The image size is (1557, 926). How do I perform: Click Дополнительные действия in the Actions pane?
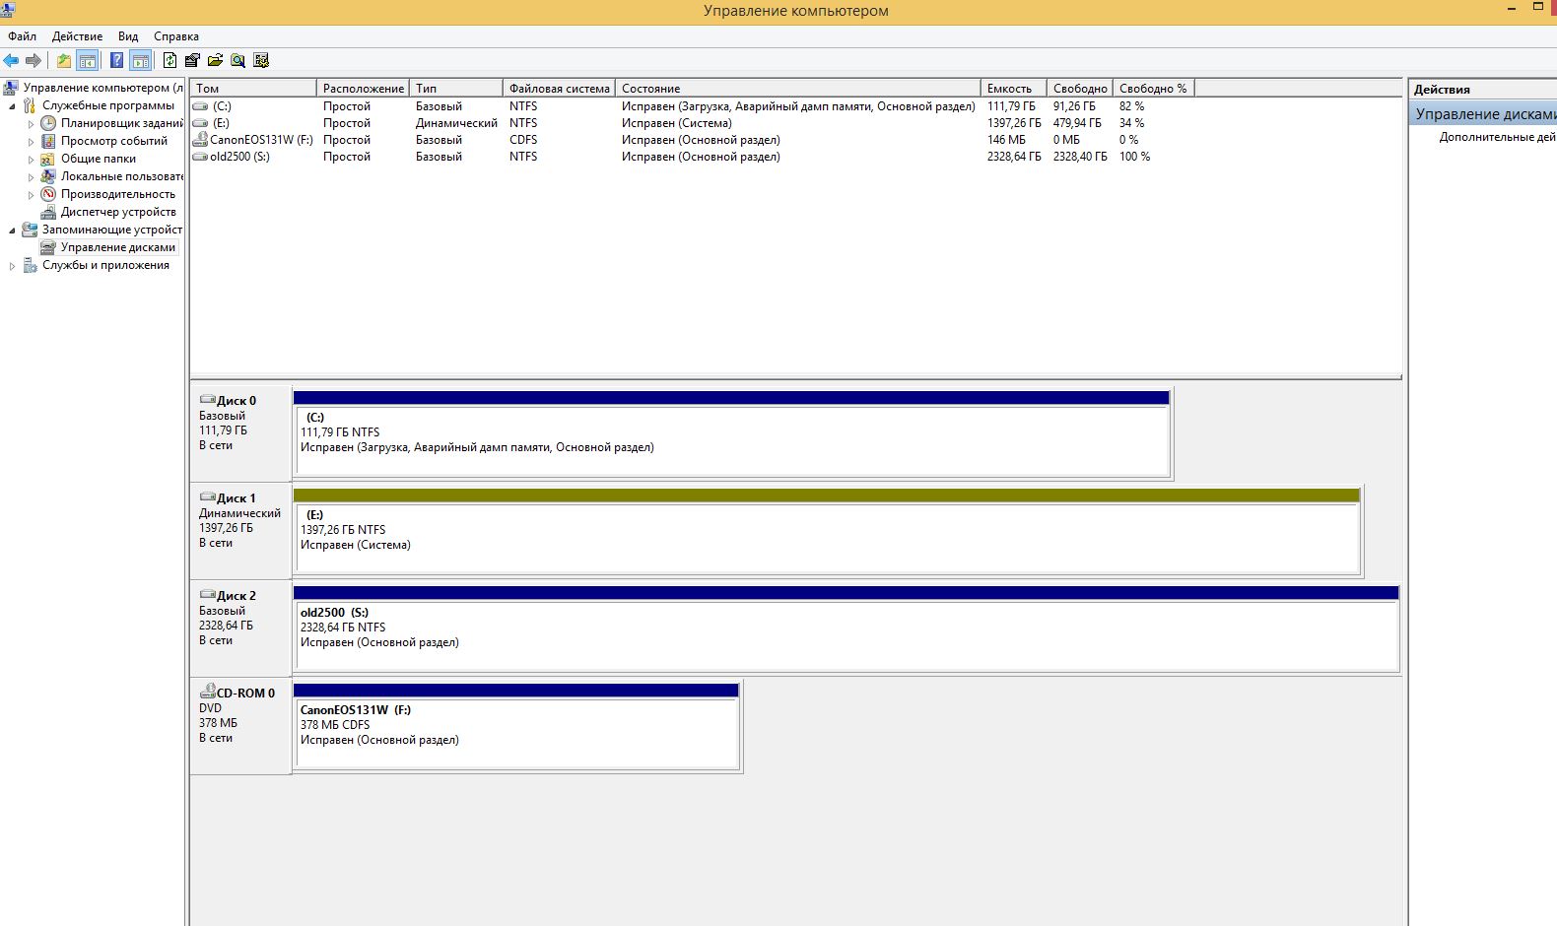1496,137
